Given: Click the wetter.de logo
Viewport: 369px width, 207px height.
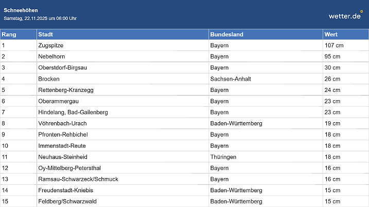Looking at the screenshot, I should pos(346,15).
